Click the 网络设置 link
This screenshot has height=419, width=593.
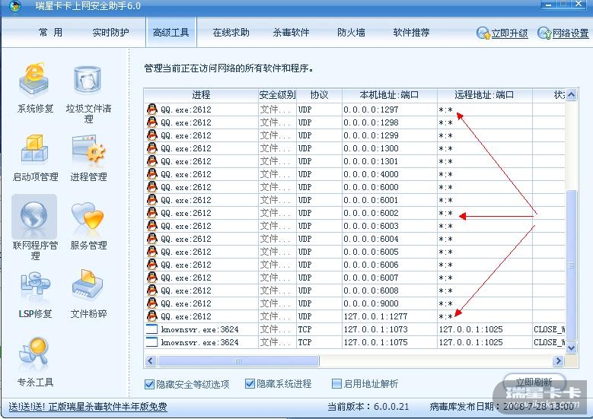pyautogui.click(x=570, y=33)
